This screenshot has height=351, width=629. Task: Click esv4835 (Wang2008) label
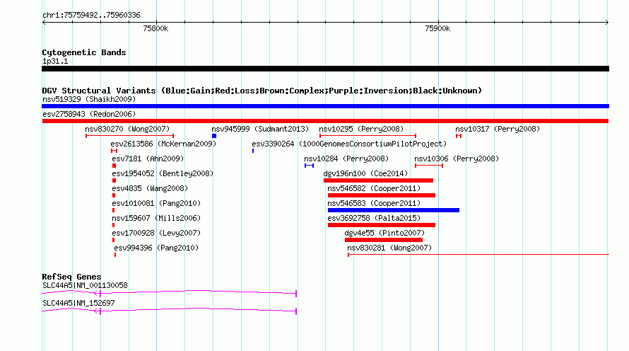tap(150, 188)
